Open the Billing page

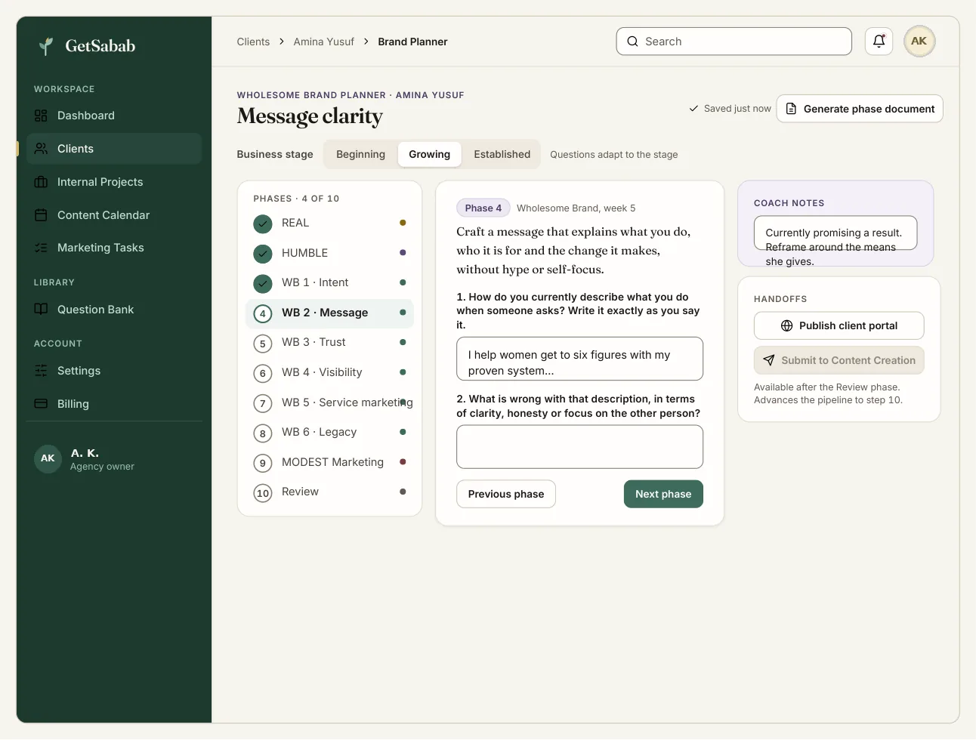point(114,404)
